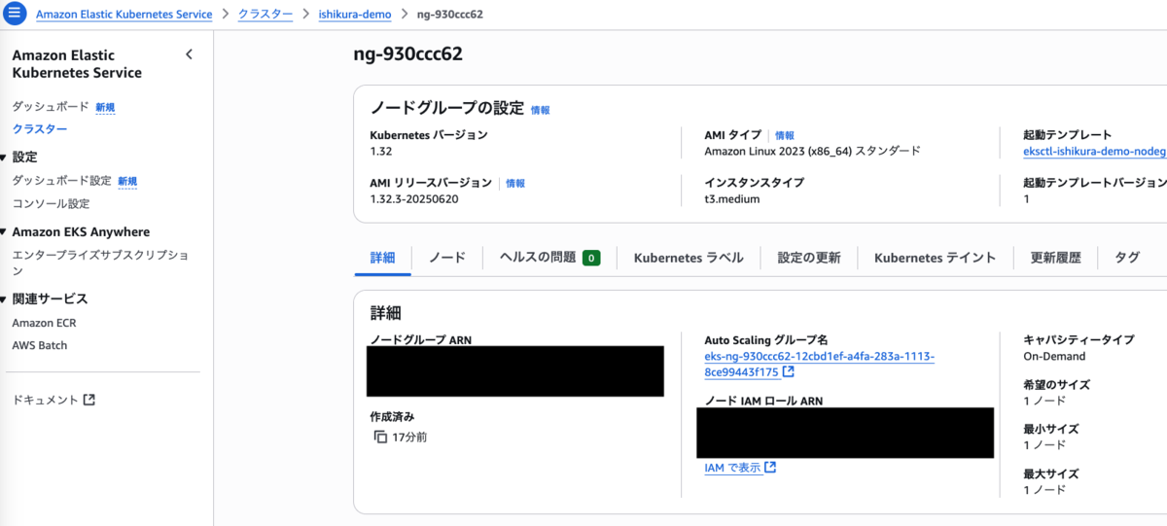Click 情報 link next to AMI タイプ
Screen dimensions: 1167x526
coord(785,135)
